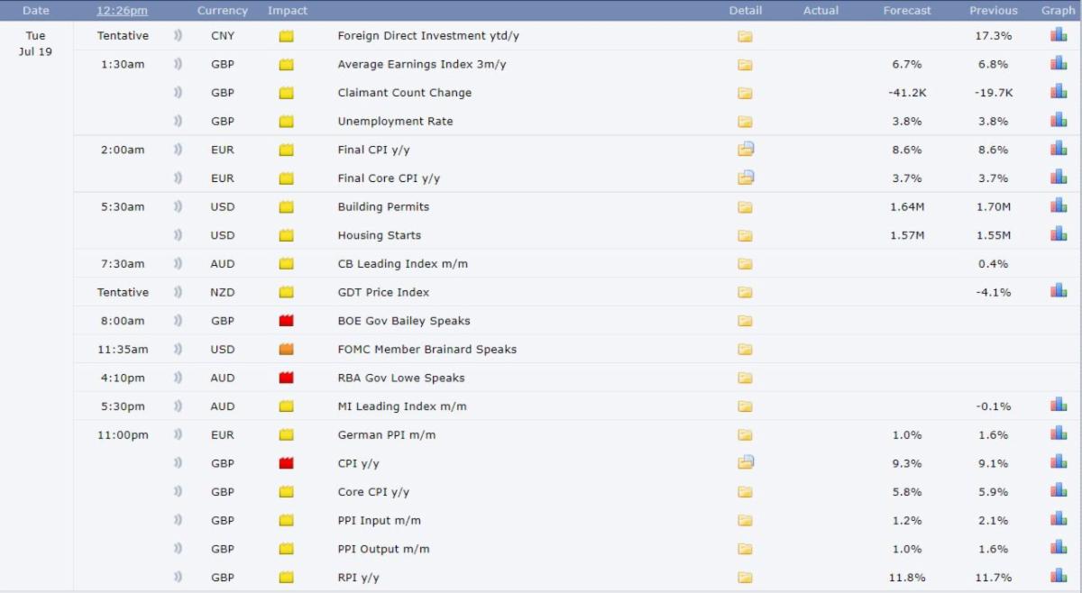The width and height of the screenshot is (1082, 593).
Task: Open detail folder for Final CPI y/y
Action: click(x=746, y=150)
